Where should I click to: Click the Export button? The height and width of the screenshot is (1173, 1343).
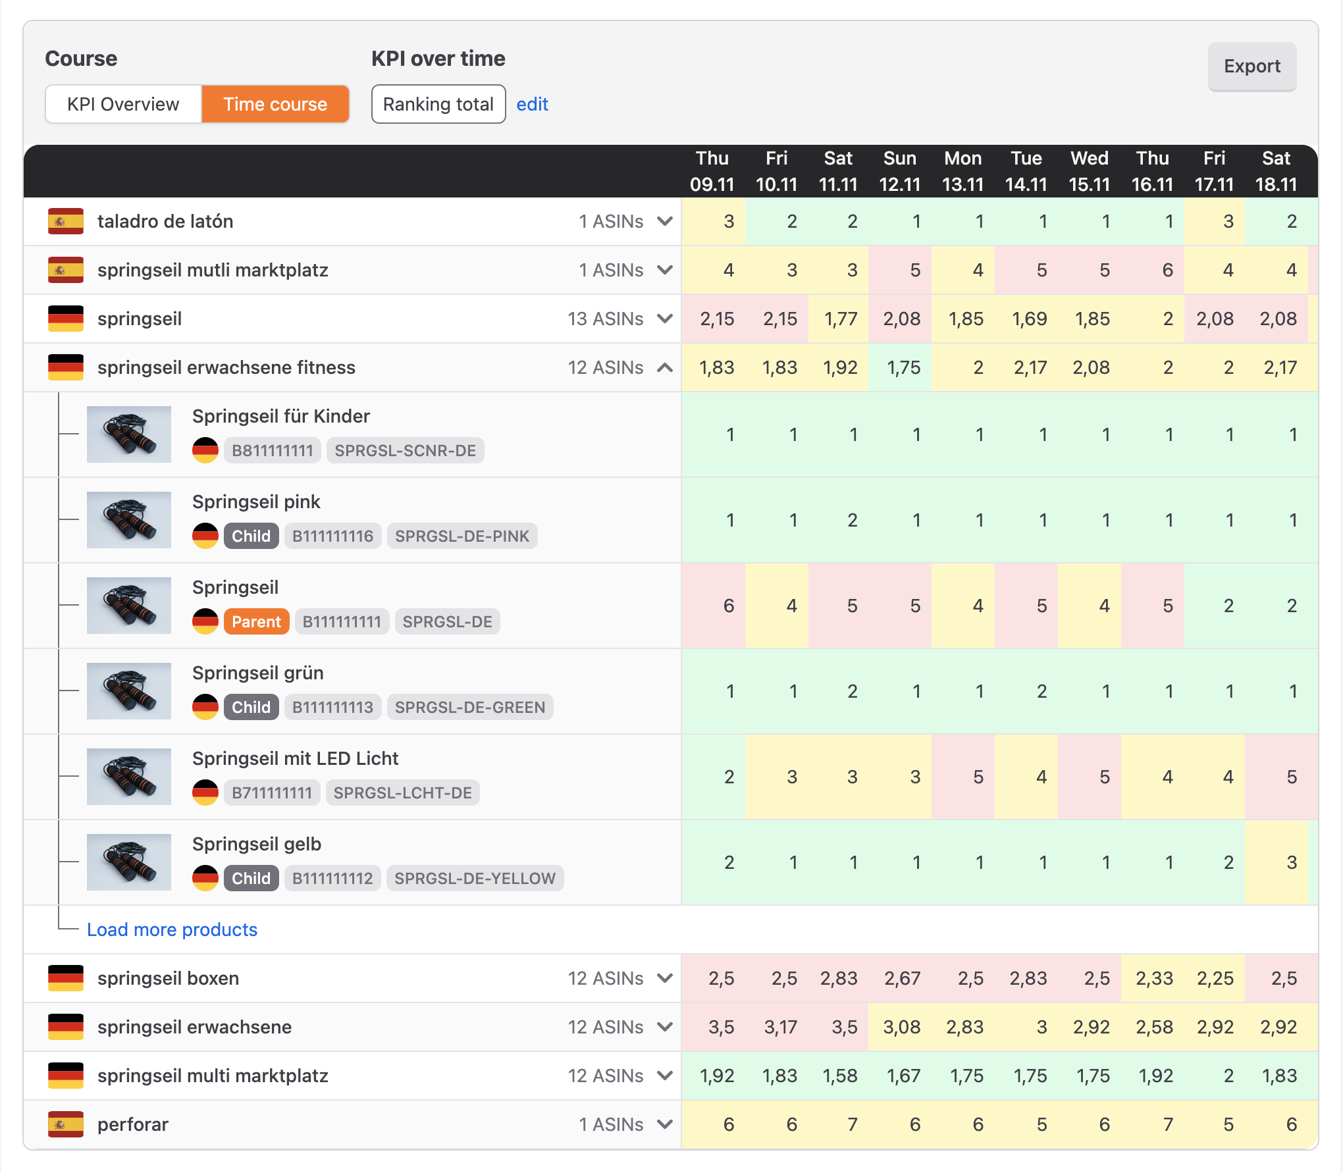coord(1251,66)
